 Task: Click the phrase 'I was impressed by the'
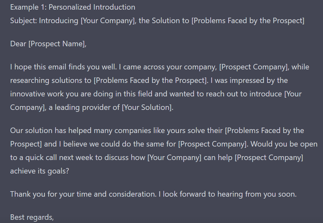[249, 80]
